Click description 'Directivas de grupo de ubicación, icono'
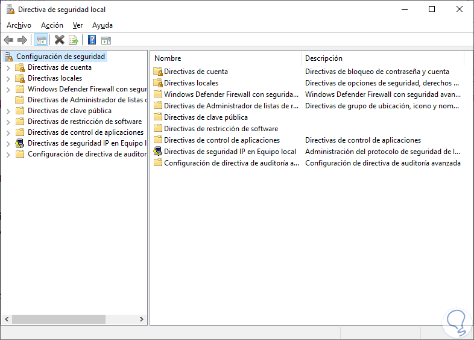Viewport: 474px width, 340px height. point(382,106)
